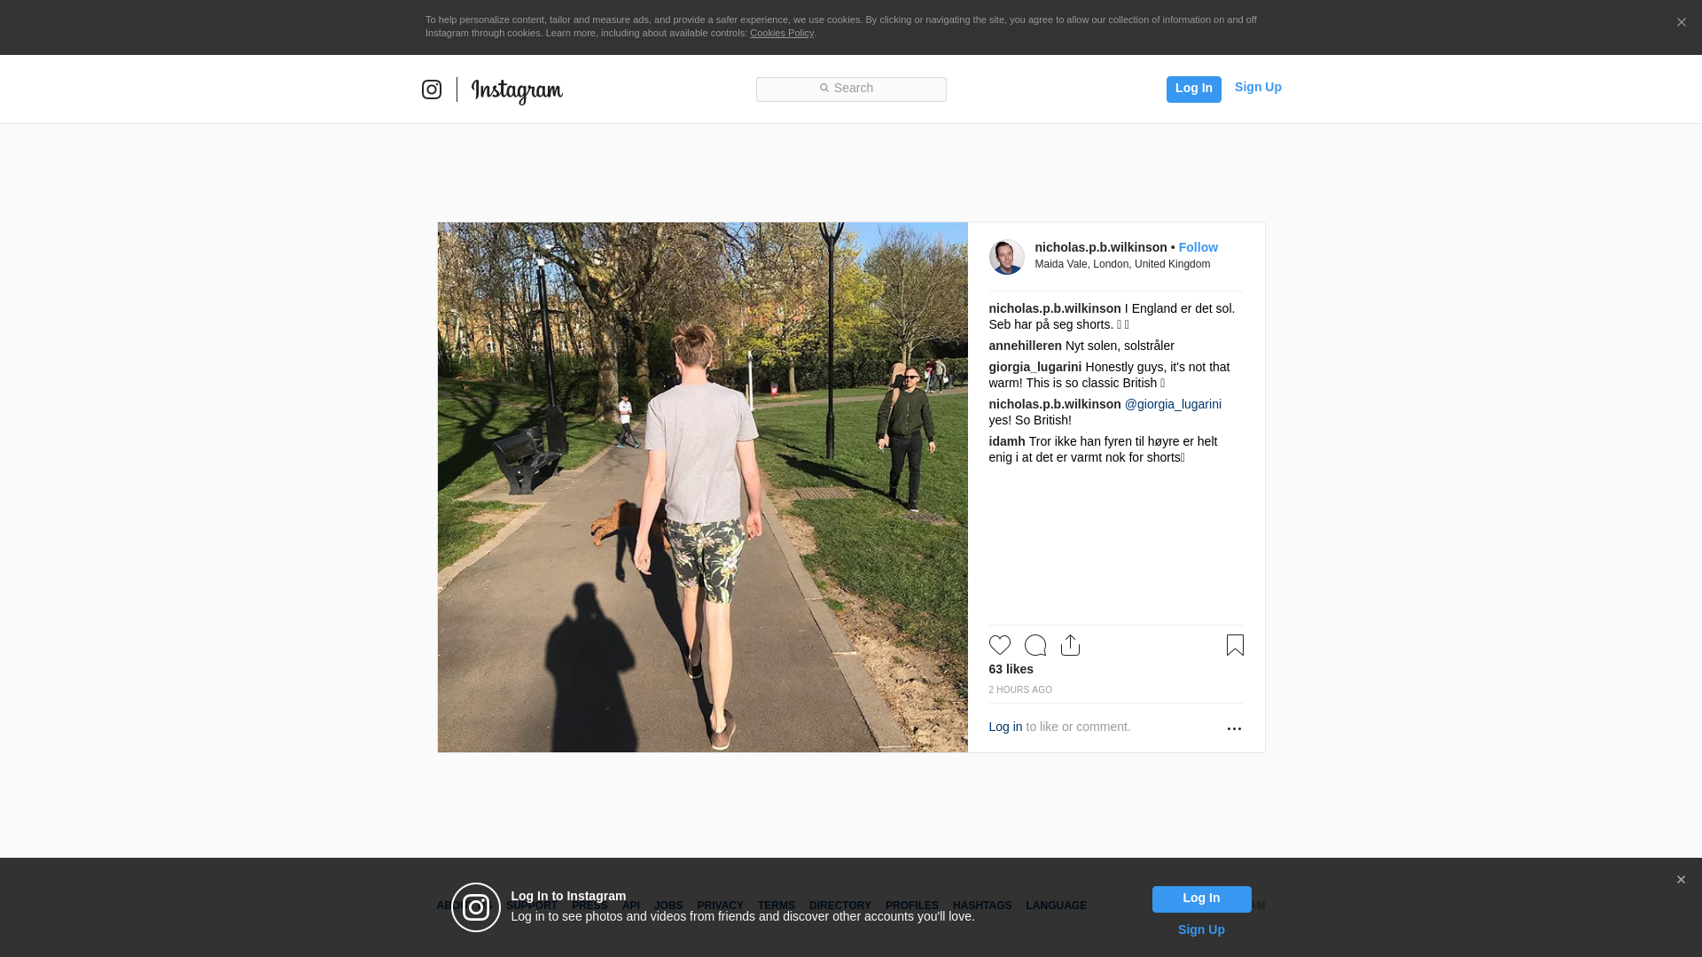The image size is (1702, 957).
Task: Click the comment bubble icon
Action: click(1035, 645)
